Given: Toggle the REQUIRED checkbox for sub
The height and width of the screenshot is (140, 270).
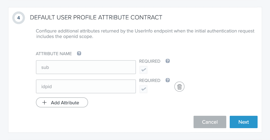Looking at the screenshot, I should pyautogui.click(x=143, y=70).
